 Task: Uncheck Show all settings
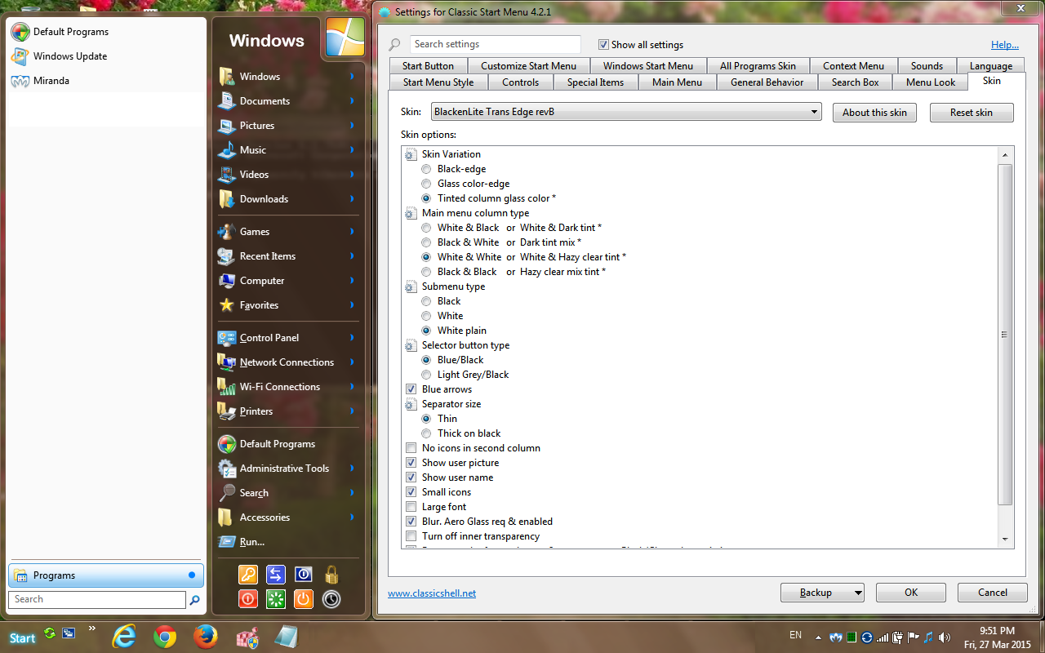pos(603,45)
